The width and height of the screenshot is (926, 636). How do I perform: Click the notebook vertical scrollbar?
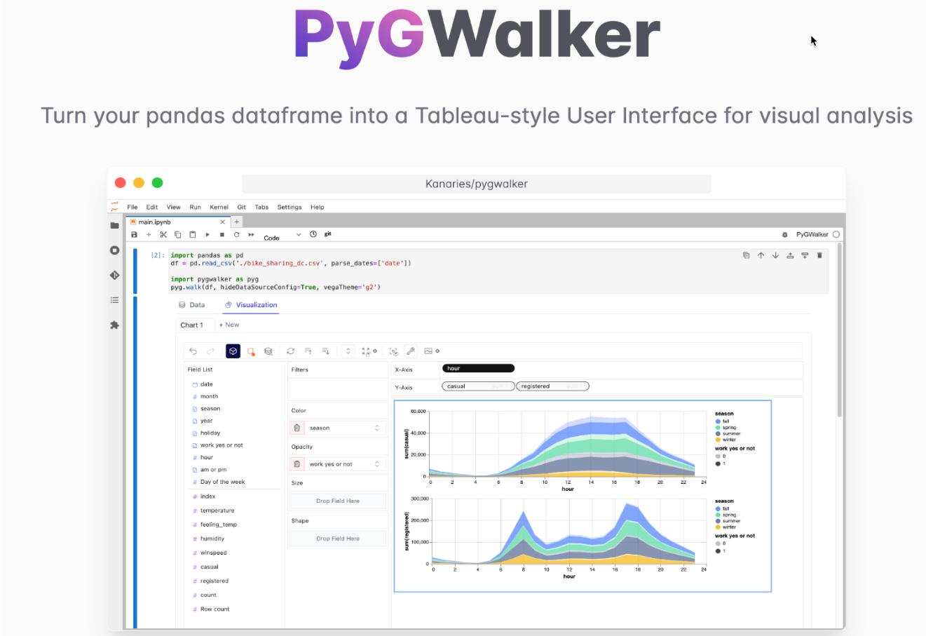(x=838, y=330)
